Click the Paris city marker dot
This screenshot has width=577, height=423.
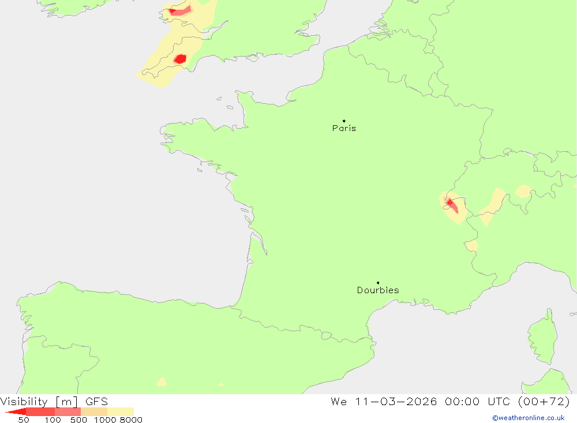coord(344,121)
